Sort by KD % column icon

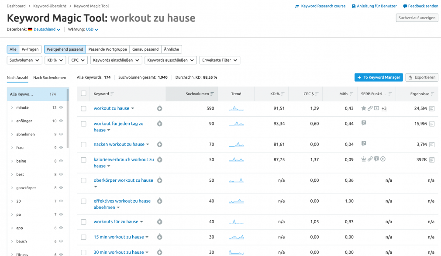coord(283,94)
